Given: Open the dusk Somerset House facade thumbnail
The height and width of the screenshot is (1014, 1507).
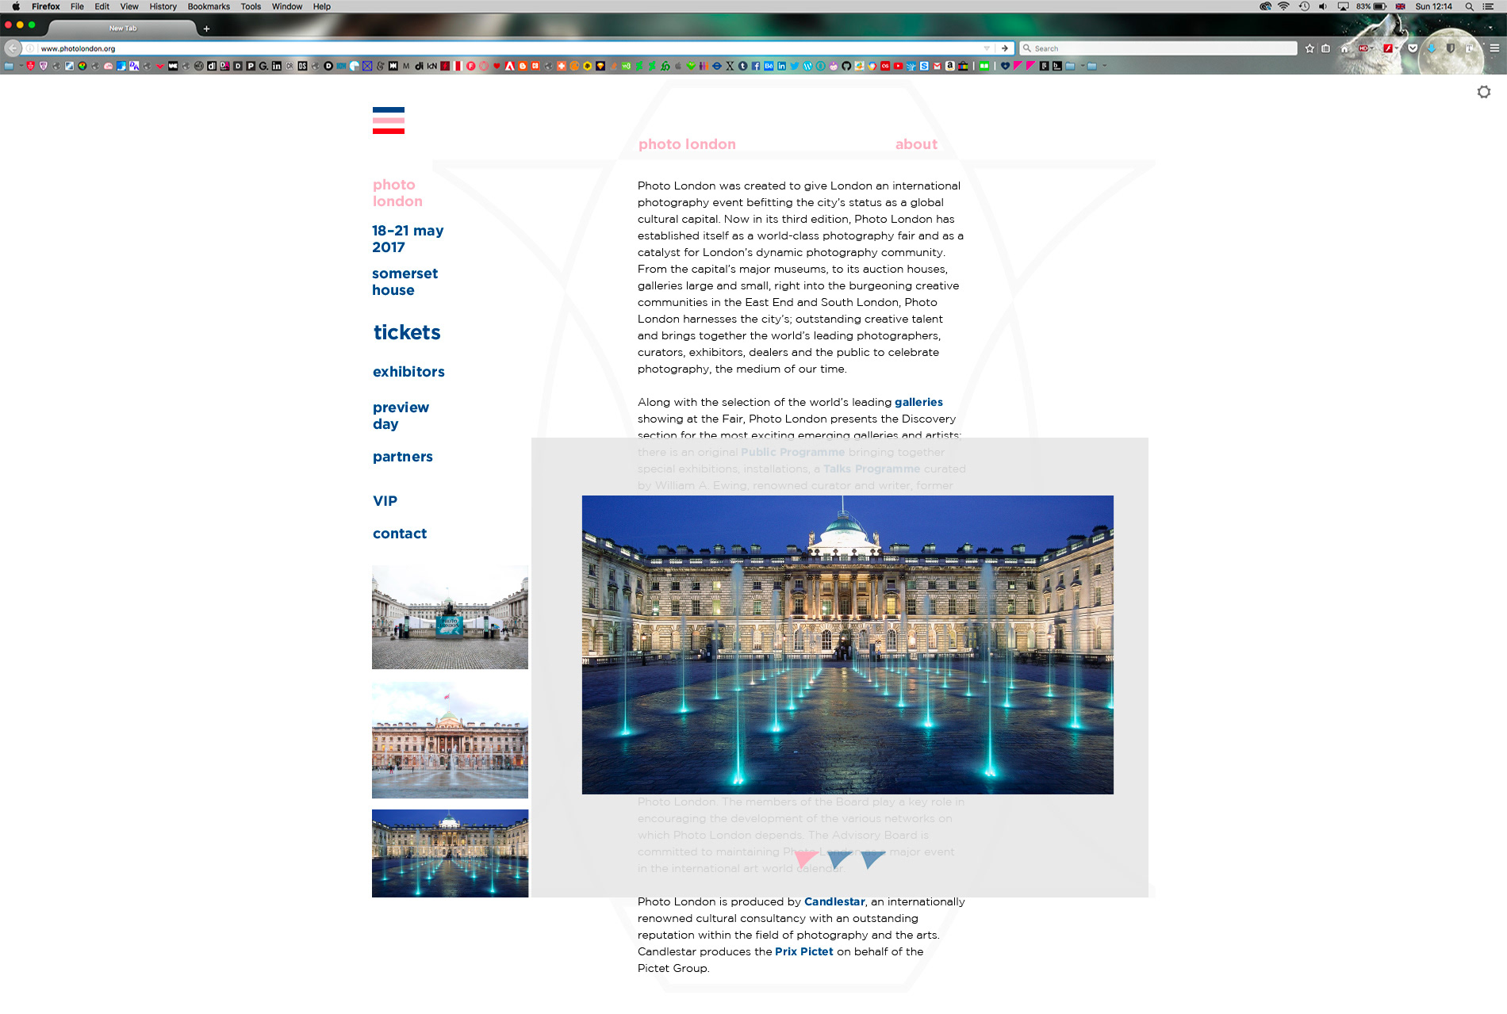Looking at the screenshot, I should point(450,740).
